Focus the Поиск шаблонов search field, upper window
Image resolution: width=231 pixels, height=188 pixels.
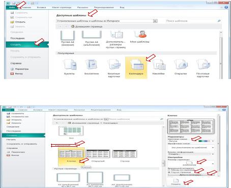(x=191, y=21)
